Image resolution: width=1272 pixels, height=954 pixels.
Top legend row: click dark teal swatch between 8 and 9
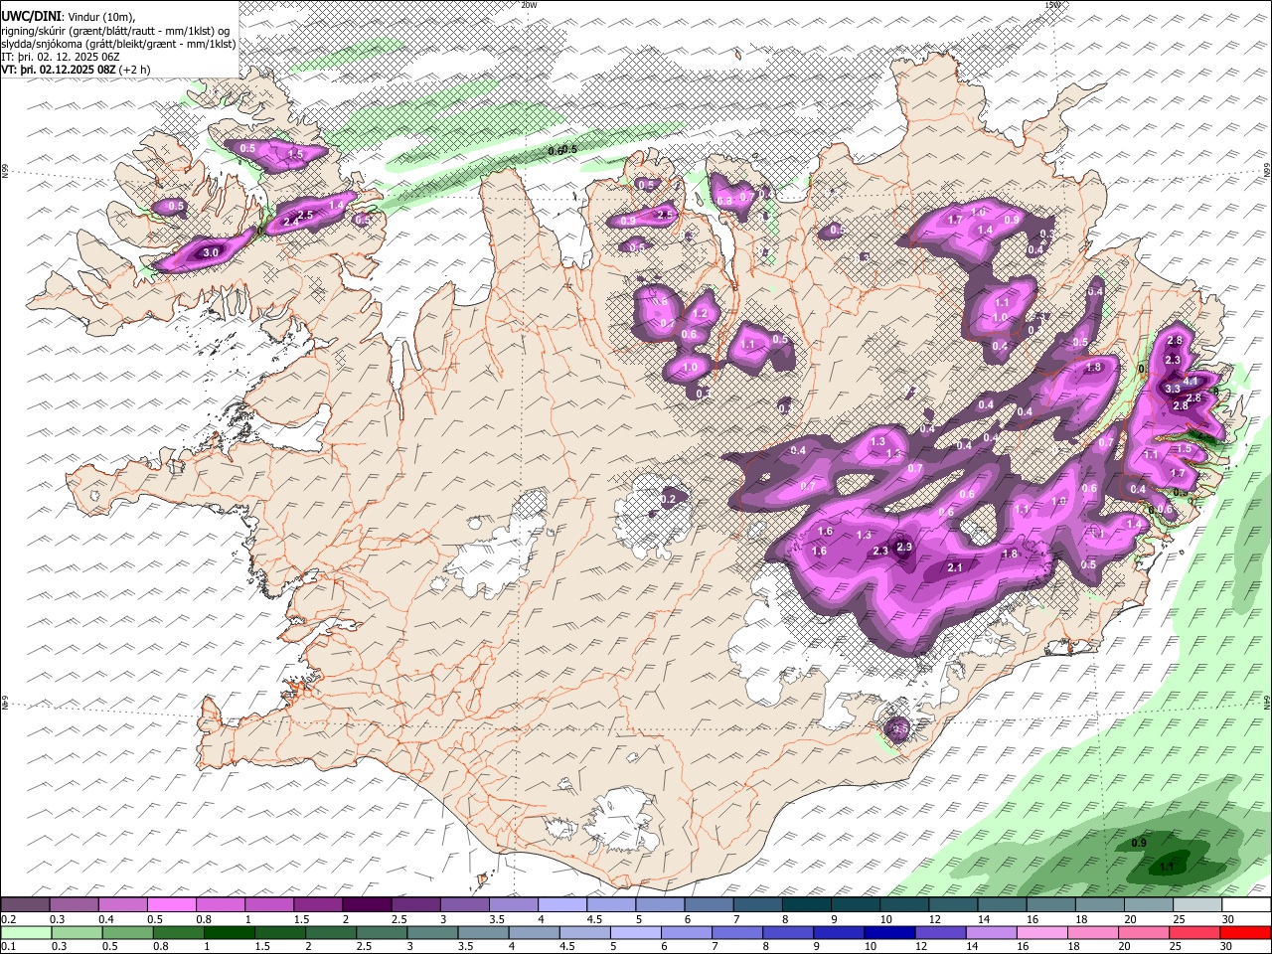point(807,904)
